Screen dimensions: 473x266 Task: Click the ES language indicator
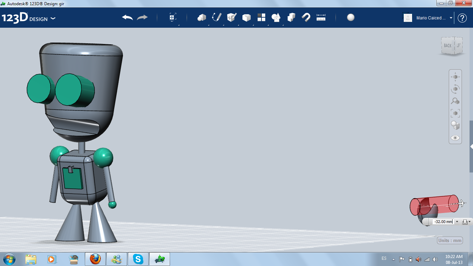[x=384, y=258]
